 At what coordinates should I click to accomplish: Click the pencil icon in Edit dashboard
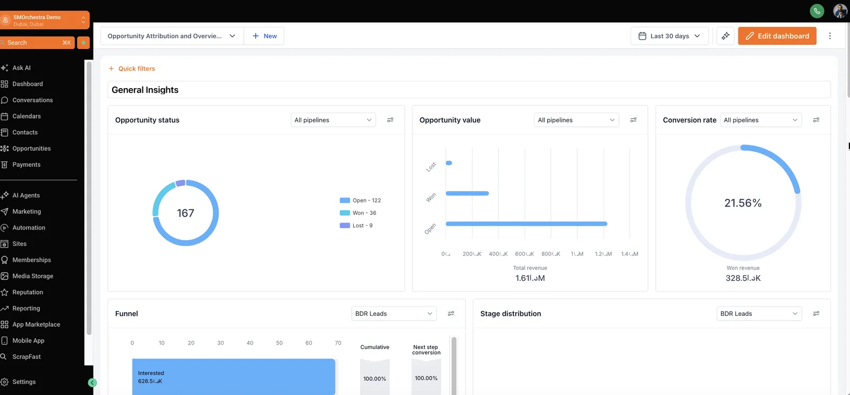750,36
